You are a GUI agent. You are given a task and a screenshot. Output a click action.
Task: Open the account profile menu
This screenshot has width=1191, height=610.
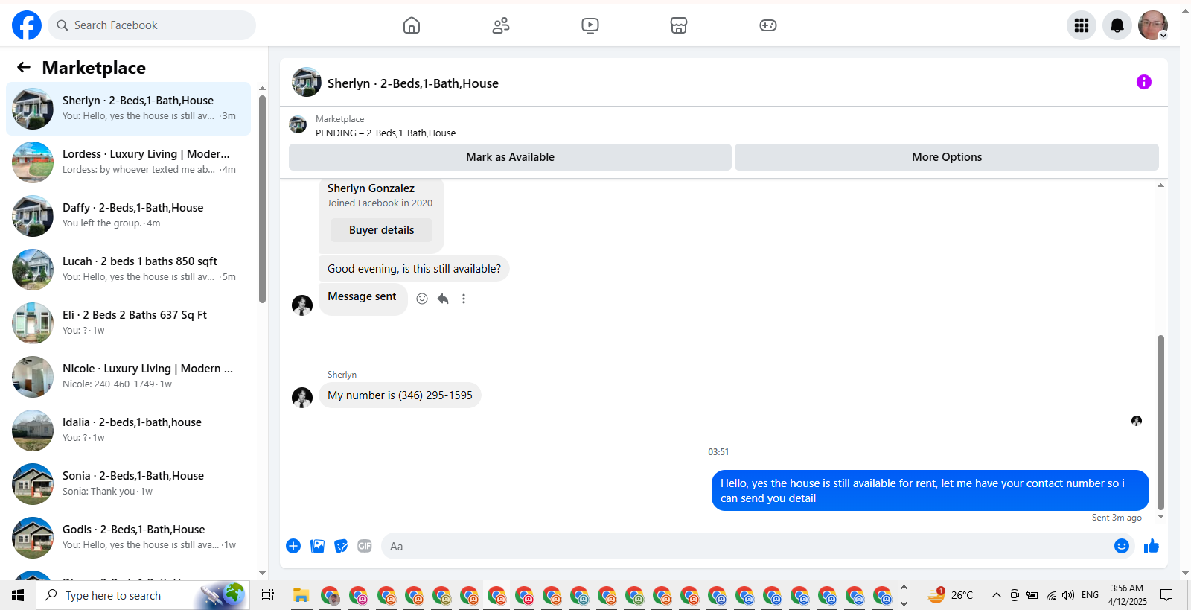1153,25
